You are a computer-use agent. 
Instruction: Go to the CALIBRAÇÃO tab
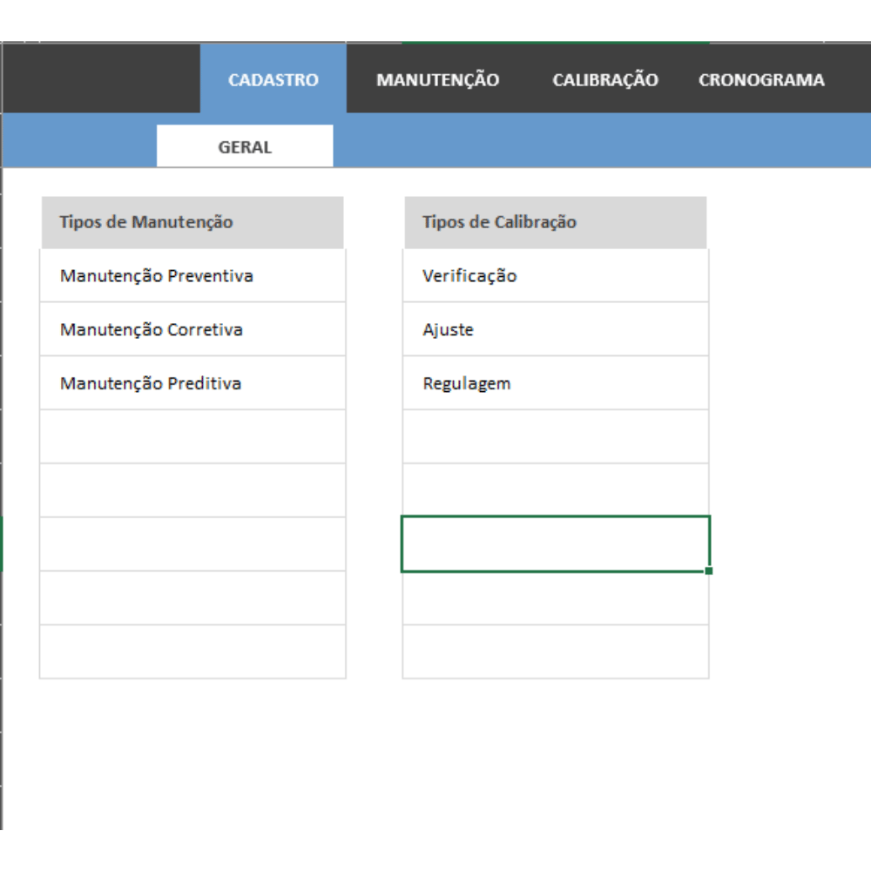click(x=605, y=80)
